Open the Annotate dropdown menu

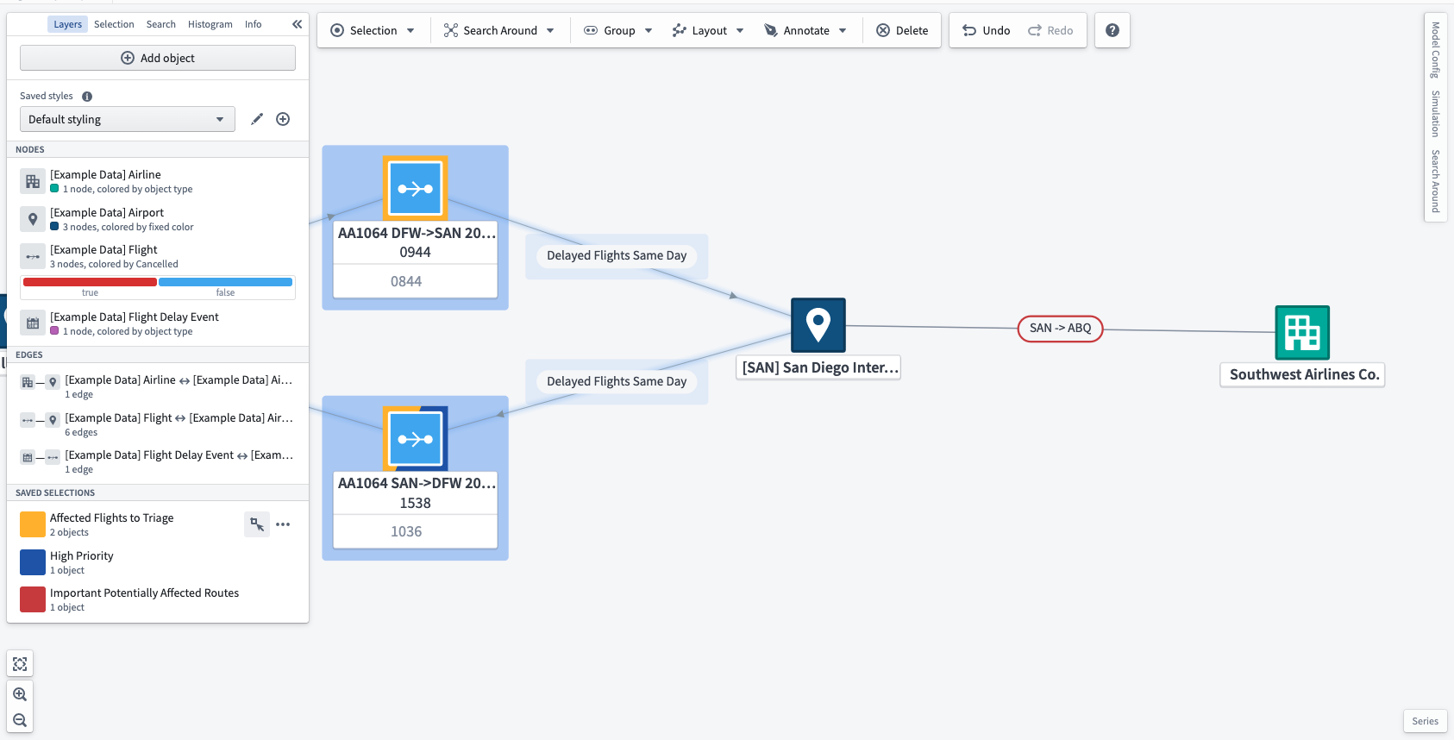pos(805,30)
